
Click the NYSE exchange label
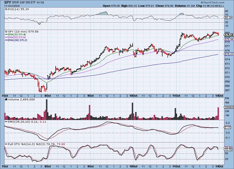(x=40, y=3)
